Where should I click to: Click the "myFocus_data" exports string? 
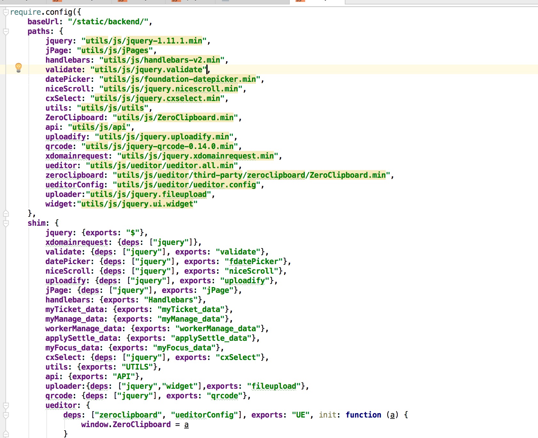coord(184,348)
